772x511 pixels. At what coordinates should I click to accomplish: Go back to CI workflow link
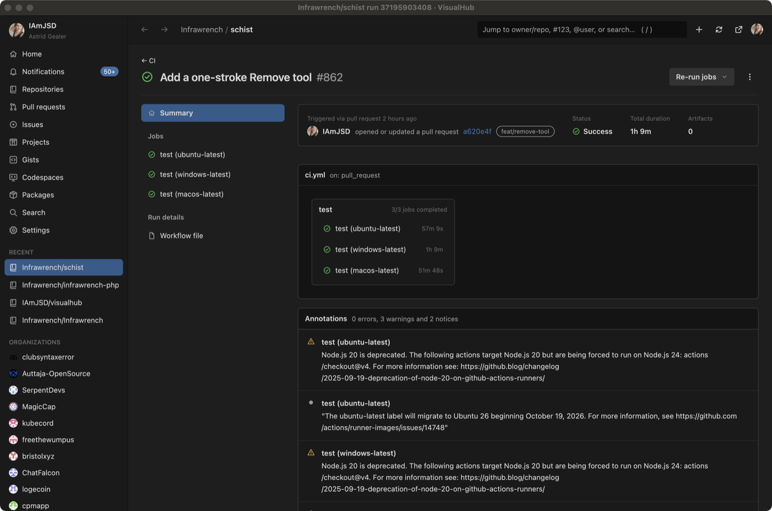[149, 61]
